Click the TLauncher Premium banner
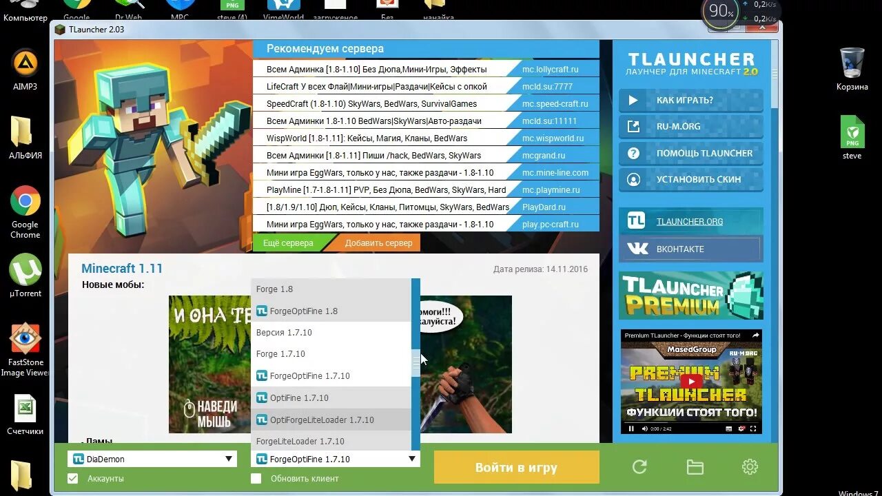The height and width of the screenshot is (496, 882). (x=691, y=295)
